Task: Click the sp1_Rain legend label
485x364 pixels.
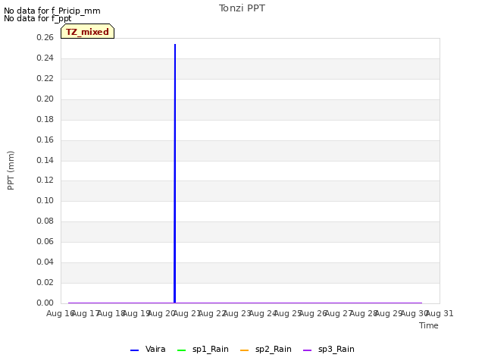Action: (211, 349)
